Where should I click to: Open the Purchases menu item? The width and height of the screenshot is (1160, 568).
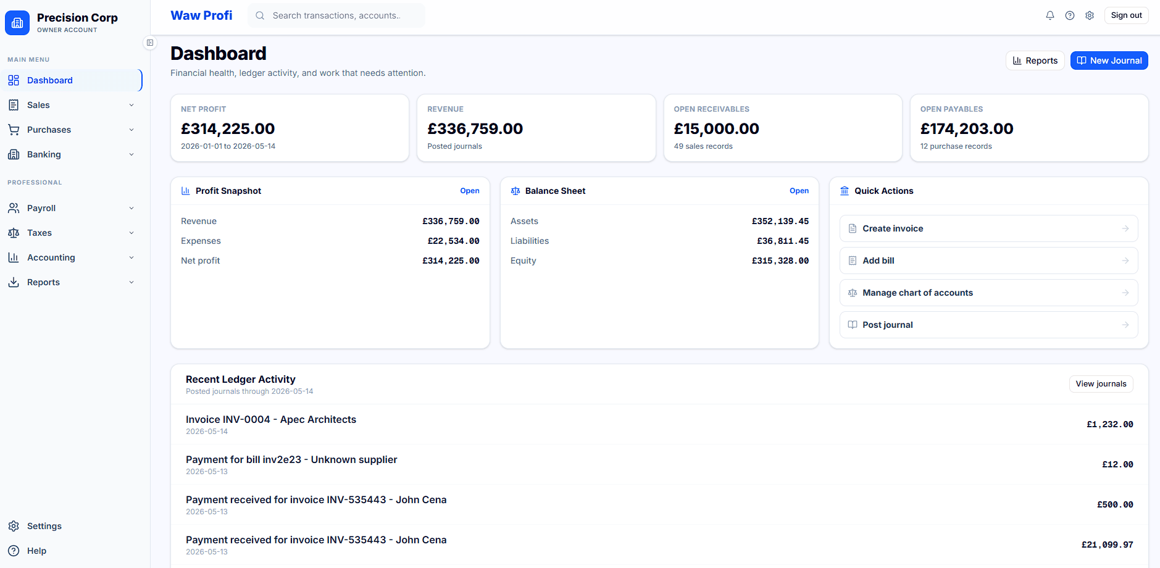(x=72, y=130)
